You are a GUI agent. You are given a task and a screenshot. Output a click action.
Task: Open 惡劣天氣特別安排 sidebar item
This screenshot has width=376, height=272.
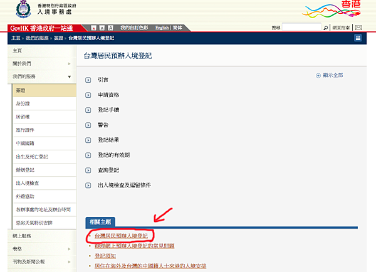click(x=44, y=223)
